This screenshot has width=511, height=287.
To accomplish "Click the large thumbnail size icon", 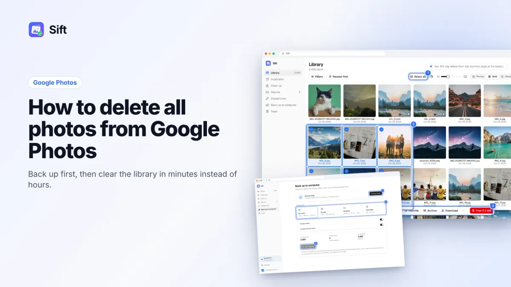I will point(465,77).
